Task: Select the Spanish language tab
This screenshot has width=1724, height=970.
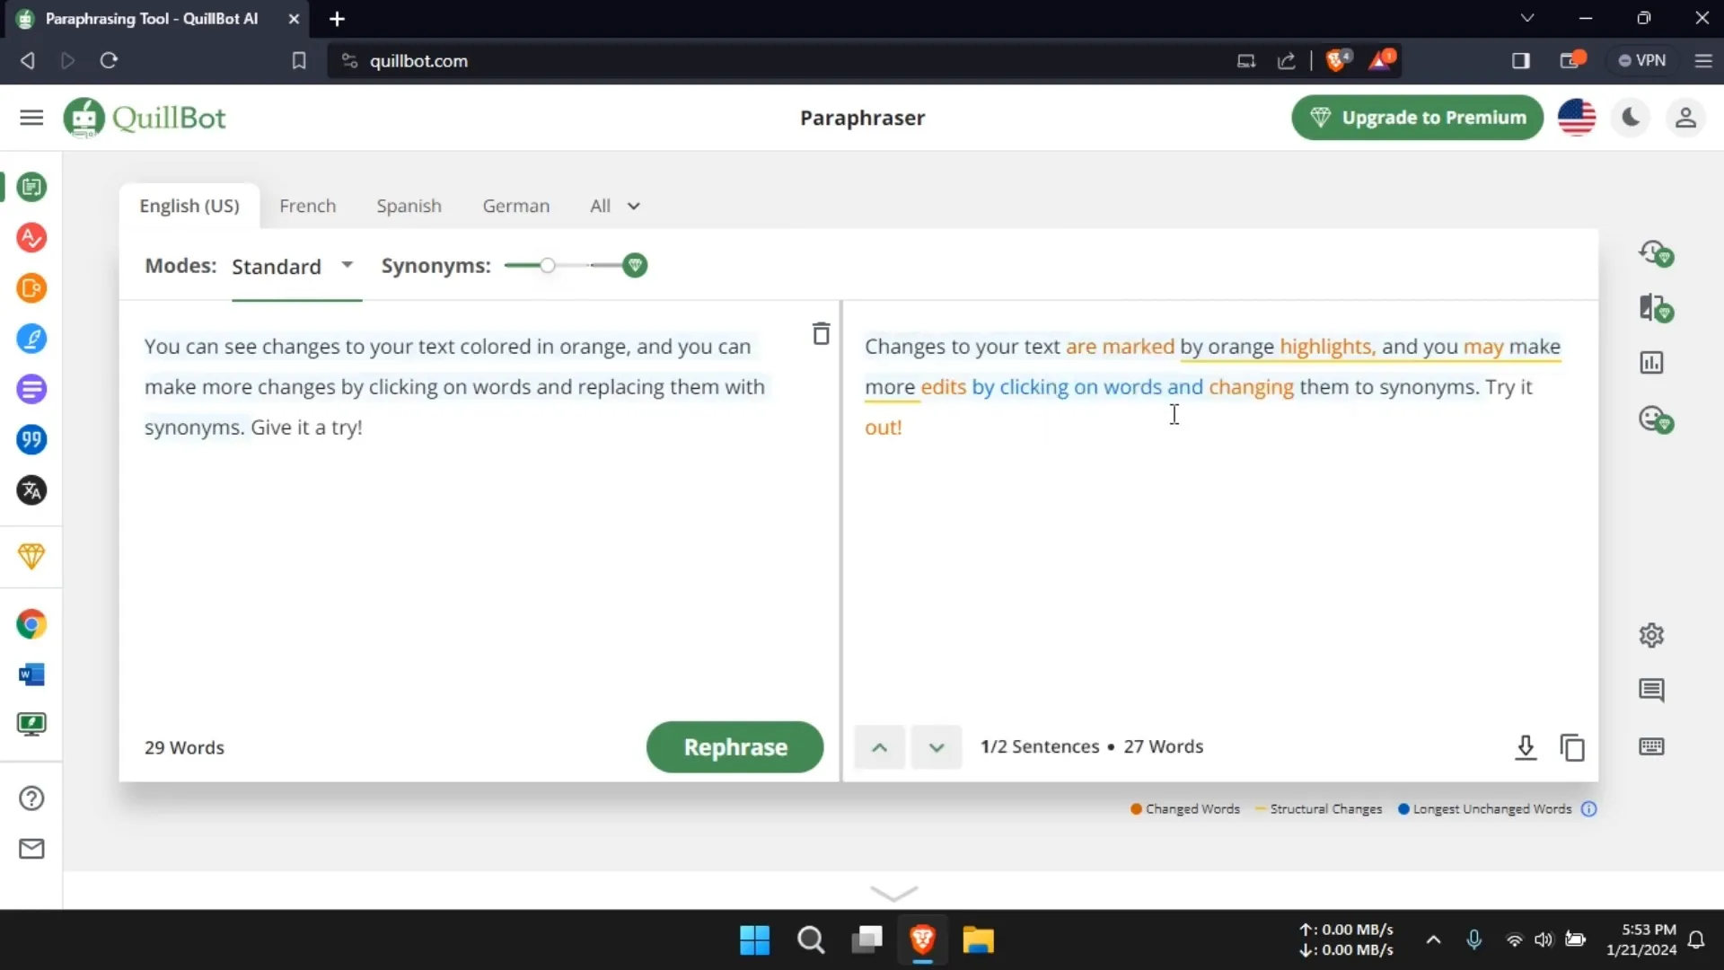Action: tap(409, 205)
